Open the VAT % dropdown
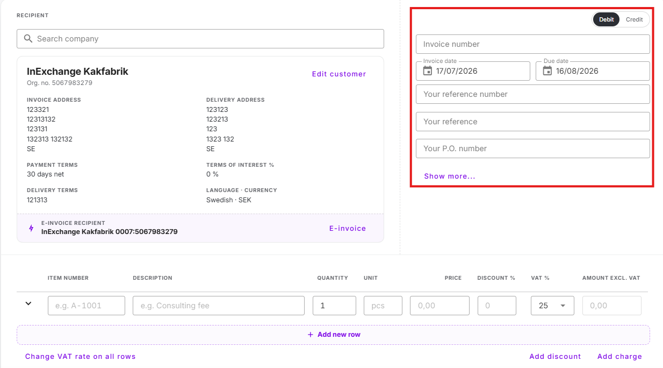This screenshot has width=663, height=368. pos(552,306)
